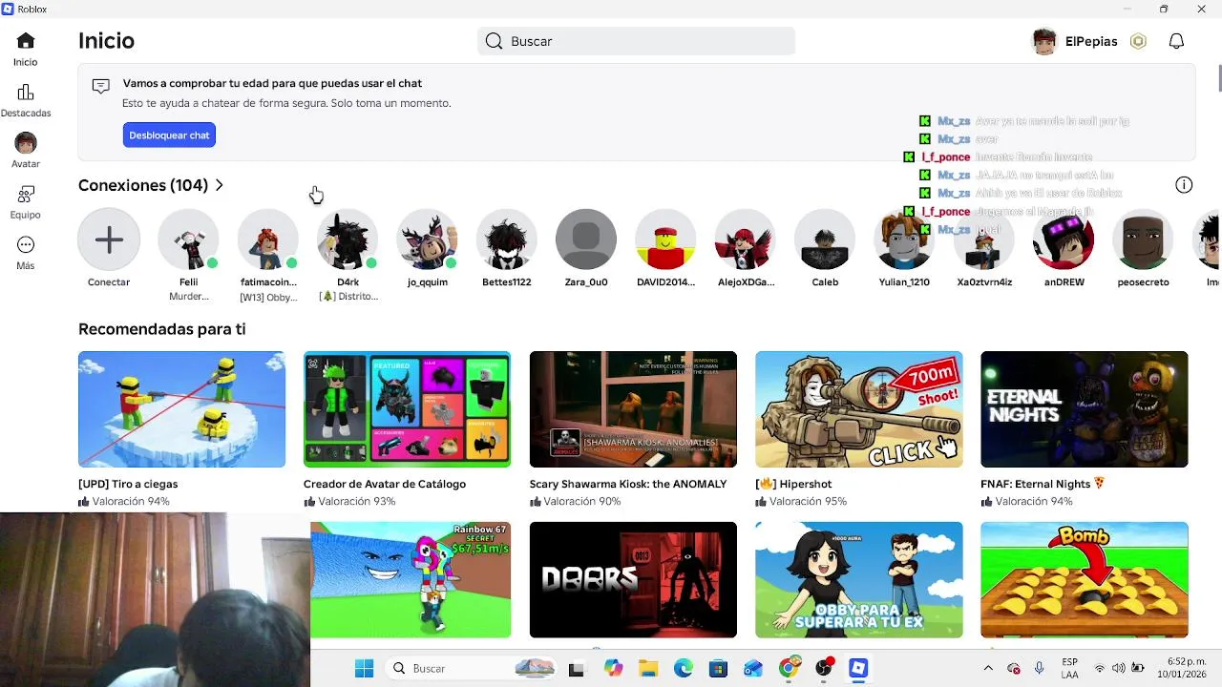Screen dimensions: 1222x687
Task: Open Google Chrome on the taskbar
Action: pos(789,668)
